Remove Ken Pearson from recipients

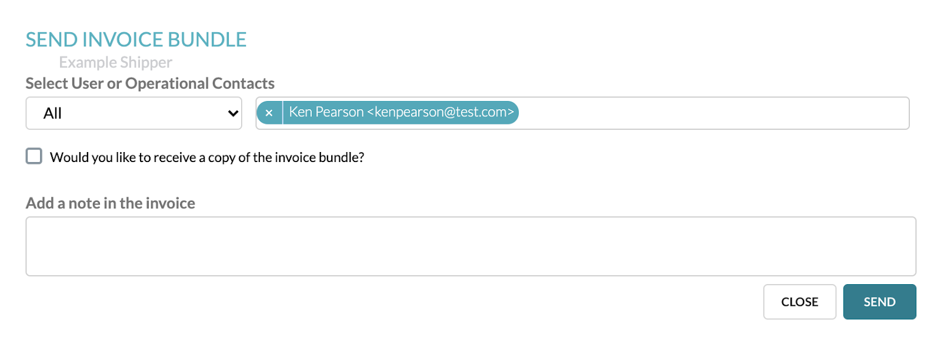coord(269,113)
